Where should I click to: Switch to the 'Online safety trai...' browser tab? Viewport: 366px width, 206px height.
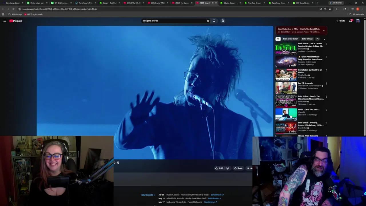37,3
